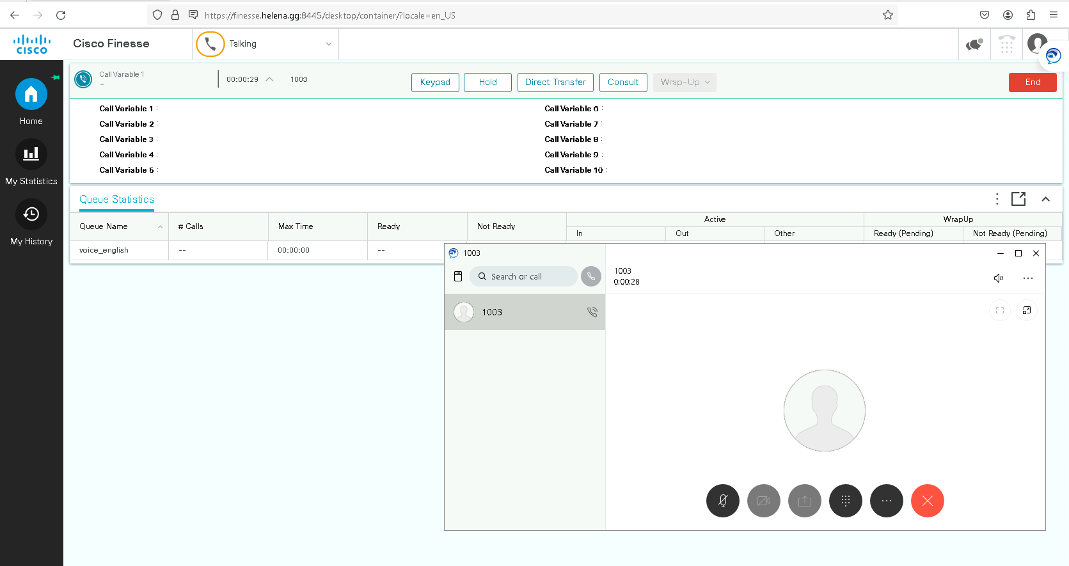Collapse the call variables with the caret
The image size is (1069, 566).
[x=269, y=79]
